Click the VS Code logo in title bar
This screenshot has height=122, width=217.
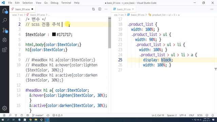3,3
